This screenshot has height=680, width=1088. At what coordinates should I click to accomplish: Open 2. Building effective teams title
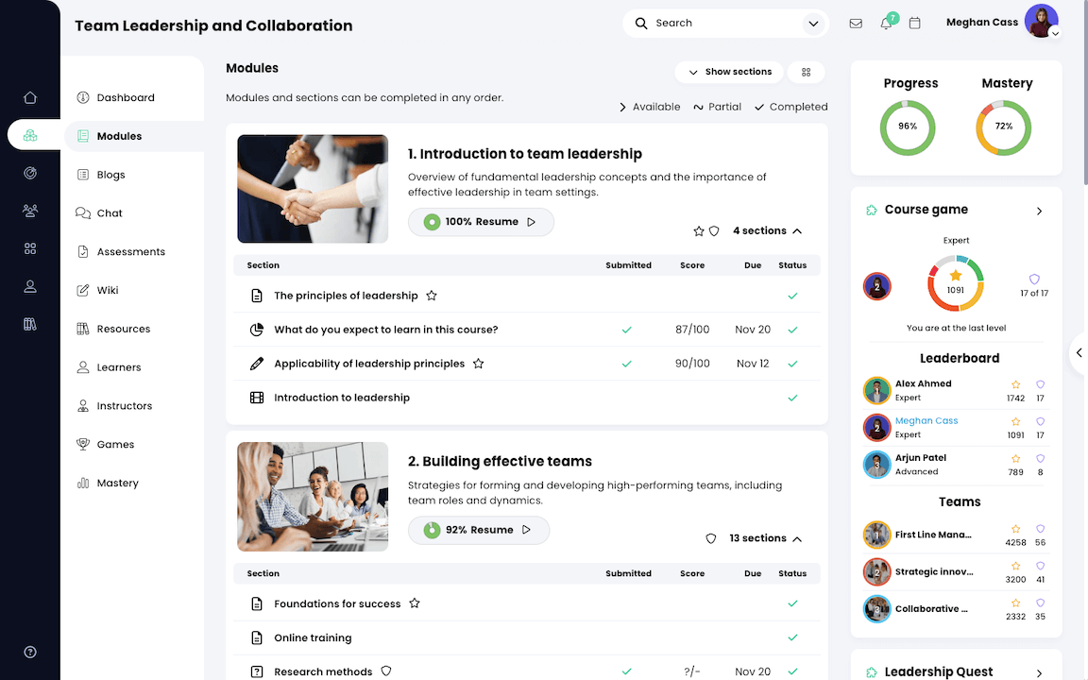(x=500, y=462)
